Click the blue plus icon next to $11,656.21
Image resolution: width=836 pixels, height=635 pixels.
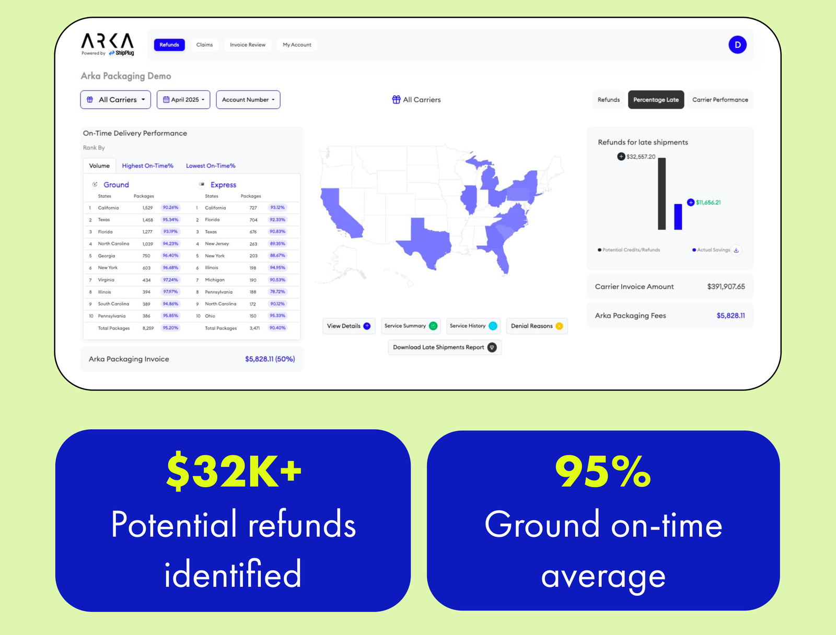pos(691,203)
